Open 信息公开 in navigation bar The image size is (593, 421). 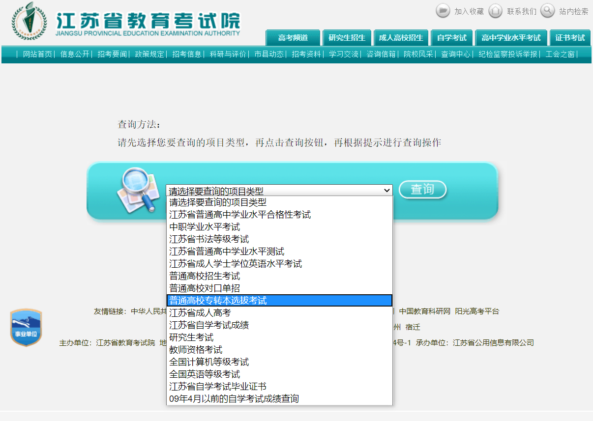75,55
